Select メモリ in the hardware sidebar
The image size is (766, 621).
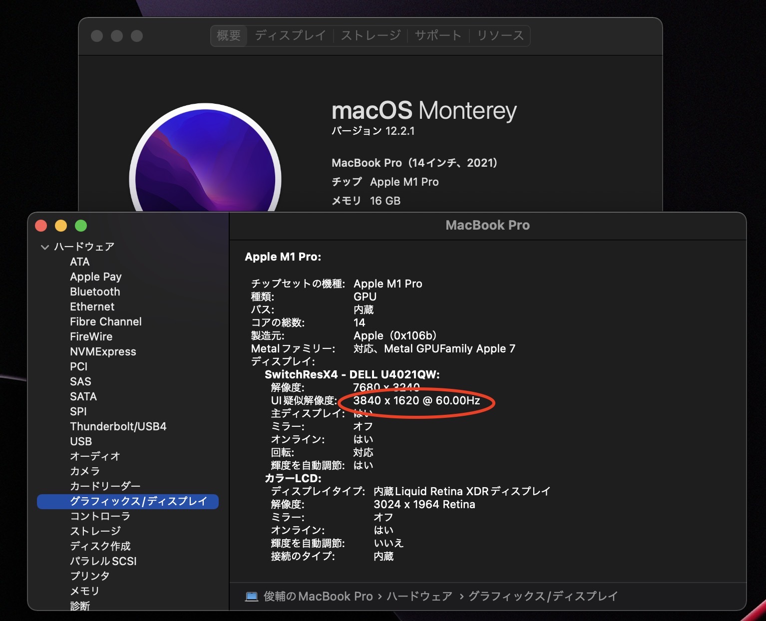coord(85,591)
